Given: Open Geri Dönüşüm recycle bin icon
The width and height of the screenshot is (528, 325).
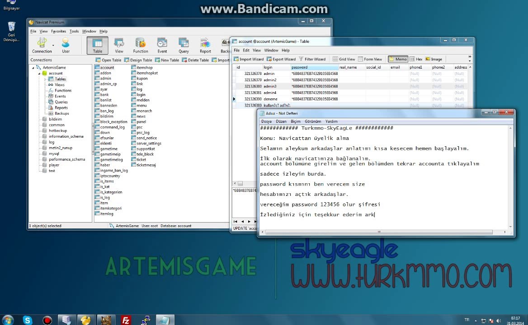Looking at the screenshot, I should pos(11,31).
